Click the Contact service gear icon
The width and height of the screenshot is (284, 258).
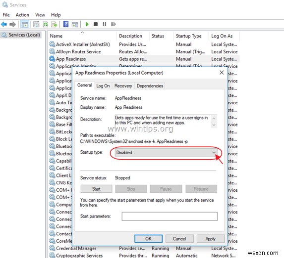[x=52, y=234]
